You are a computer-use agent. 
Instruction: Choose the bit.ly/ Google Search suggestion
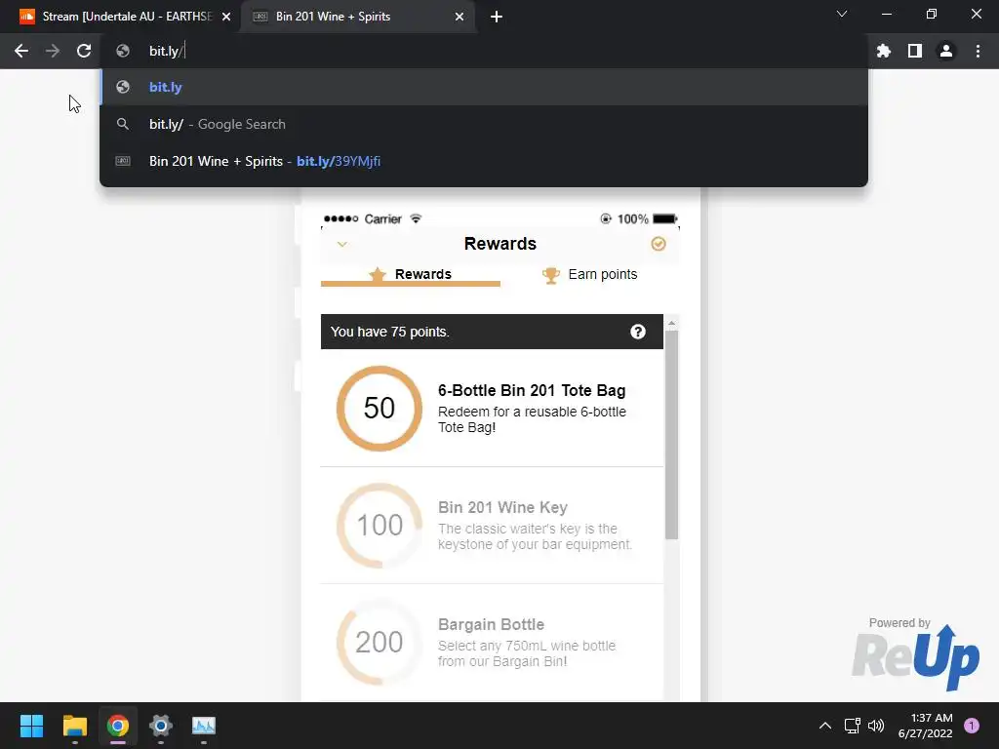484,124
